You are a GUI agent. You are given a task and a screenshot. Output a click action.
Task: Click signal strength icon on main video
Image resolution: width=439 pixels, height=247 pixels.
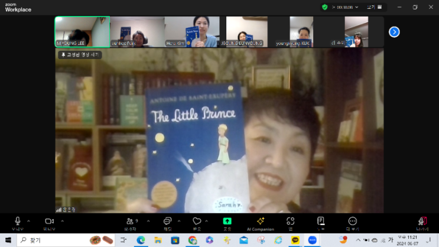(x=58, y=209)
